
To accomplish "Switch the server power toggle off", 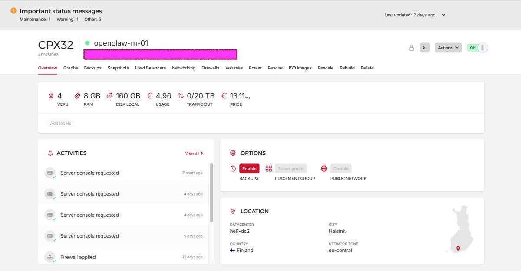I will click(x=478, y=48).
